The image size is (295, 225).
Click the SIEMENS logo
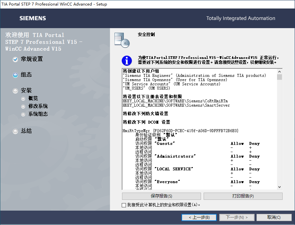pyautogui.click(x=33, y=18)
